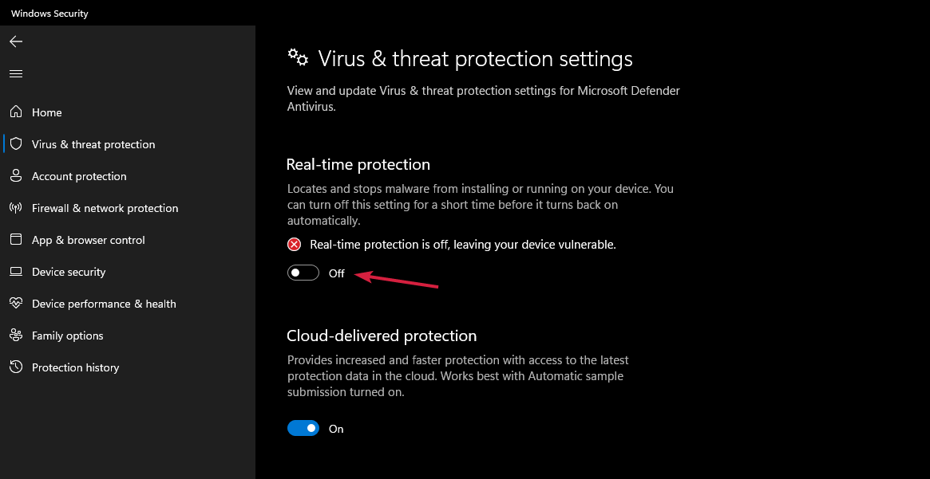Turn on the Real-time protection toggle
This screenshot has height=479, width=930.
pyautogui.click(x=303, y=273)
